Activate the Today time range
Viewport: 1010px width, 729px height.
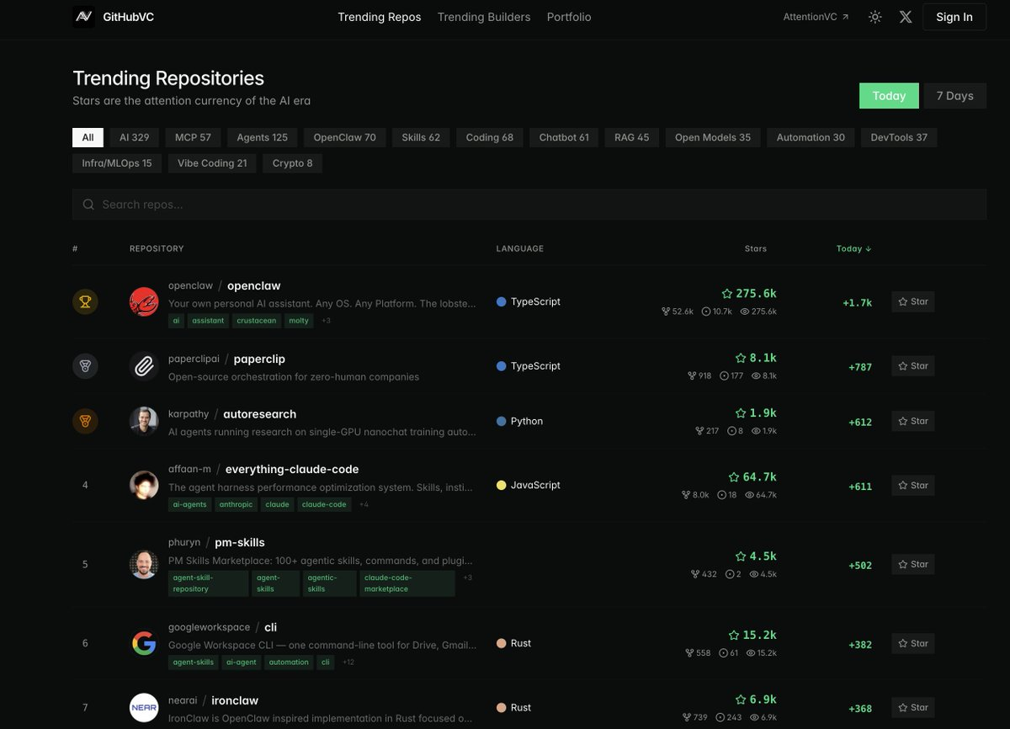[889, 95]
